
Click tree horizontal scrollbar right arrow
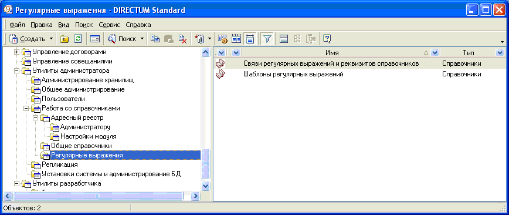click(195, 196)
